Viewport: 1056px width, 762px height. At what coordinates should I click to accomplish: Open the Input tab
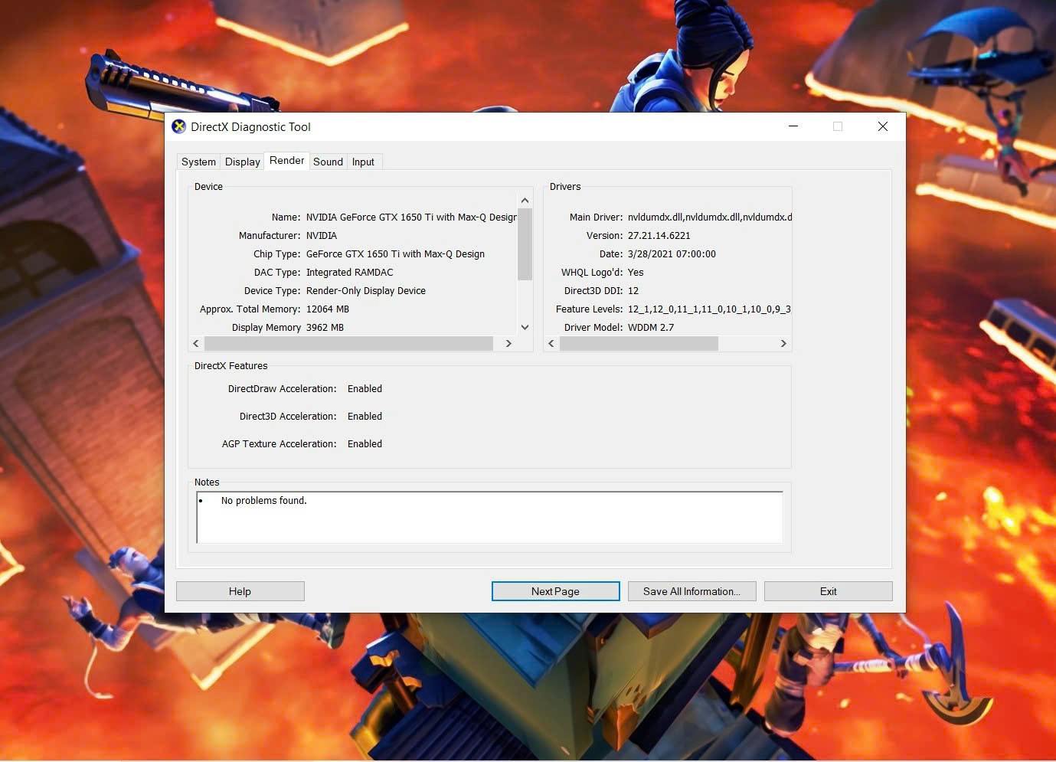363,162
